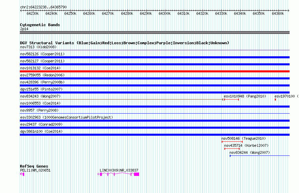Select the 2p14 cytogenetic band bar
This screenshot has width=299, height=193.
point(155,33)
